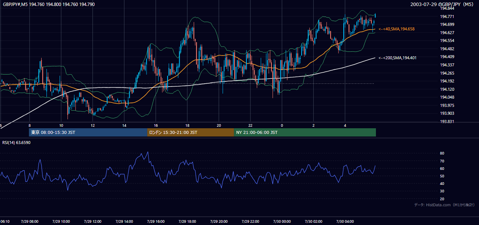Select the NY 21:00-06:00 JST session bar
Viewport: 479px width, 225px height.
coord(305,132)
